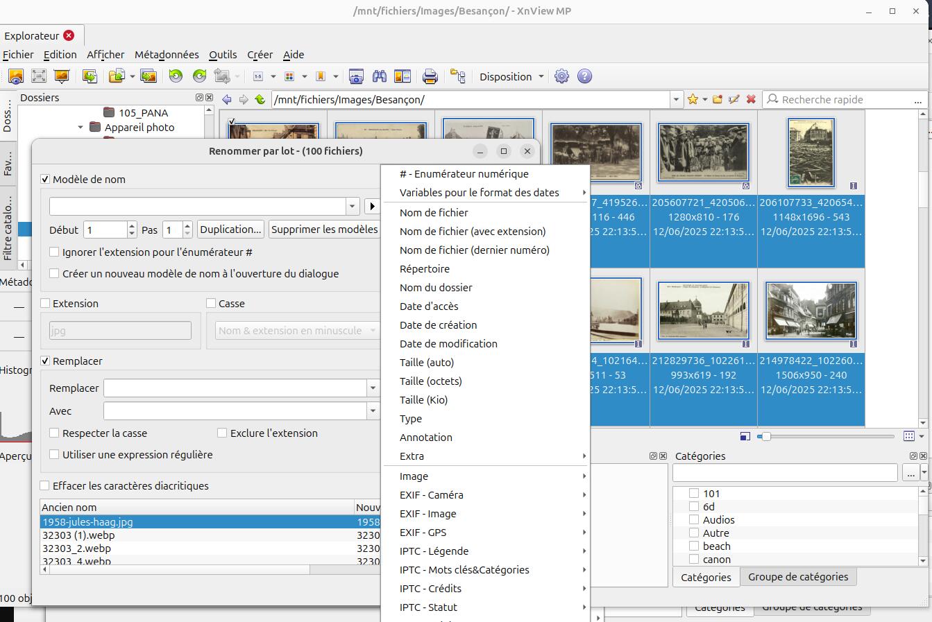Click the screen capture camera icon
The width and height of the screenshot is (932, 622).
356,76
